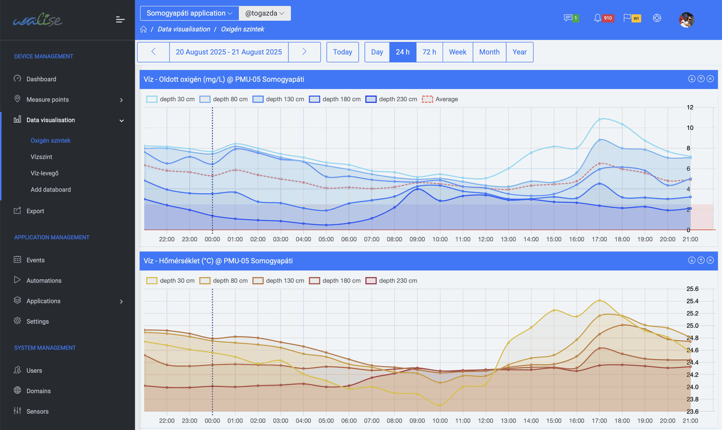Viewport: 722px width, 430px height.
Task: Open Somogyapáti application dropdown
Action: tap(189, 13)
